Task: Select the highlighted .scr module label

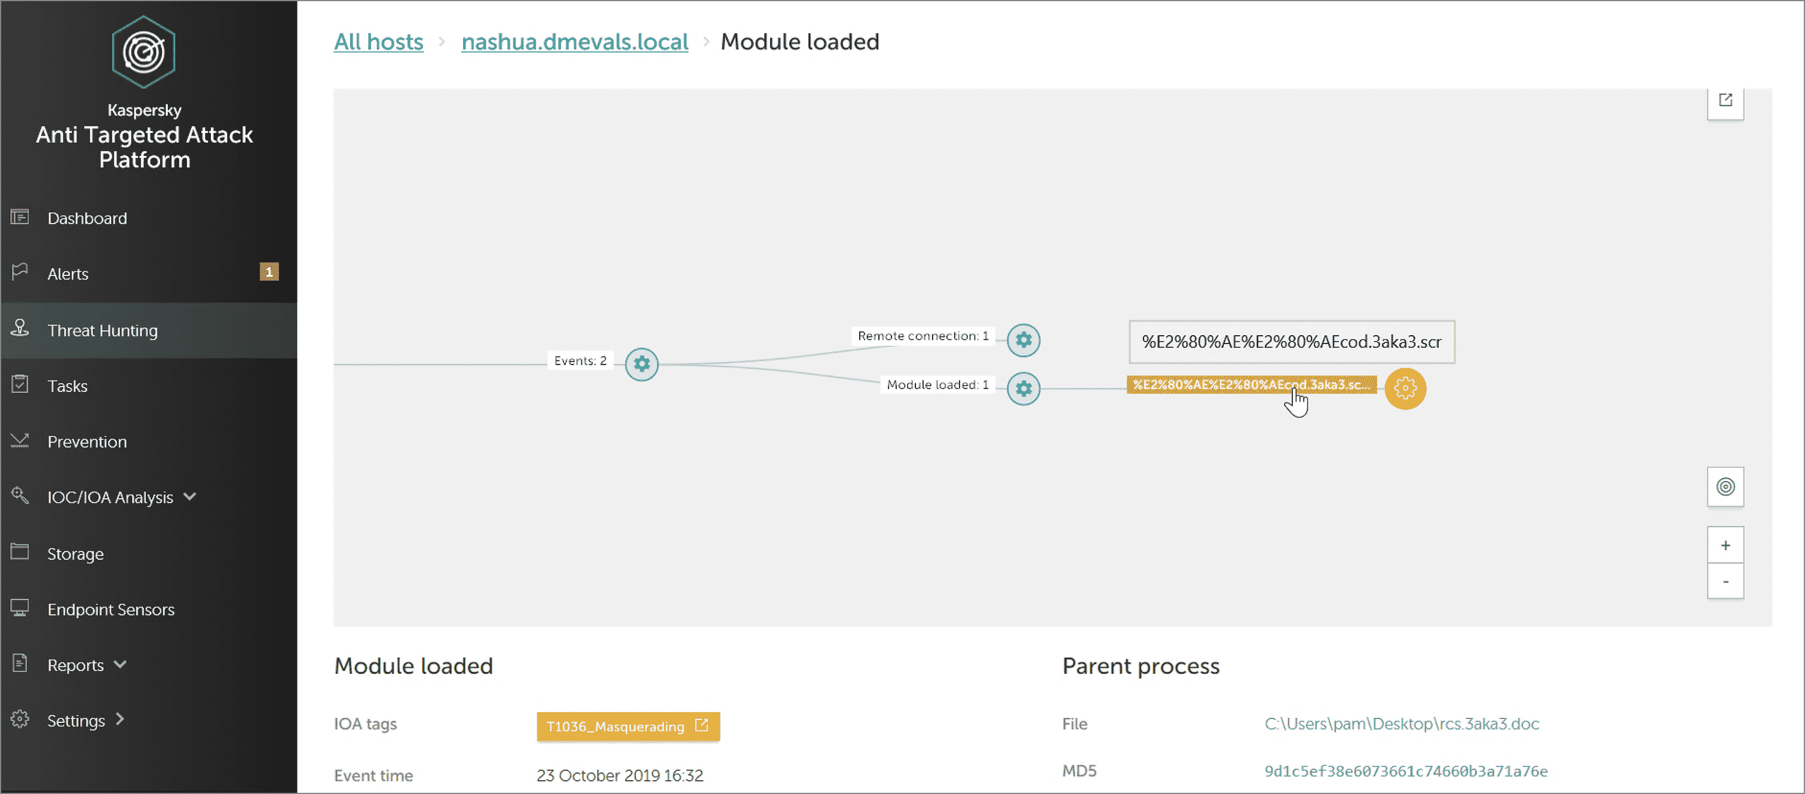Action: [x=1250, y=385]
